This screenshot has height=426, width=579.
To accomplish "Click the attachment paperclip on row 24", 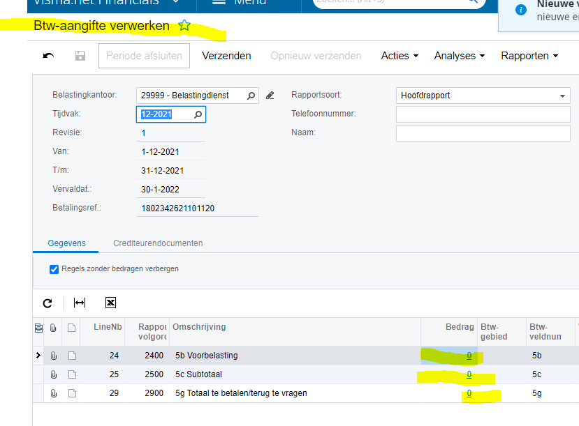I will [54, 356].
